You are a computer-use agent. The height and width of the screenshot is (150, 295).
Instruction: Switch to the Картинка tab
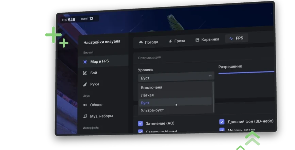[x=207, y=40]
